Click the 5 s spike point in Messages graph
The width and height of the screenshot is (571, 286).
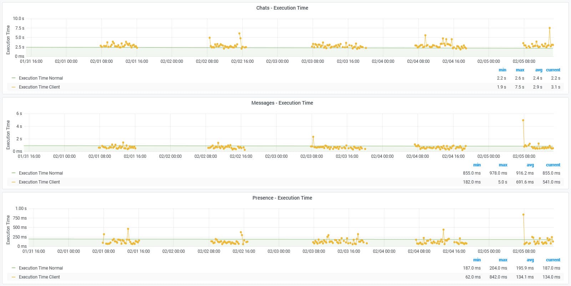523,120
